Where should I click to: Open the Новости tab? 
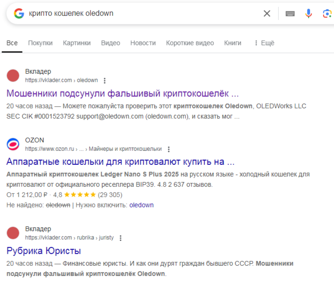(143, 43)
